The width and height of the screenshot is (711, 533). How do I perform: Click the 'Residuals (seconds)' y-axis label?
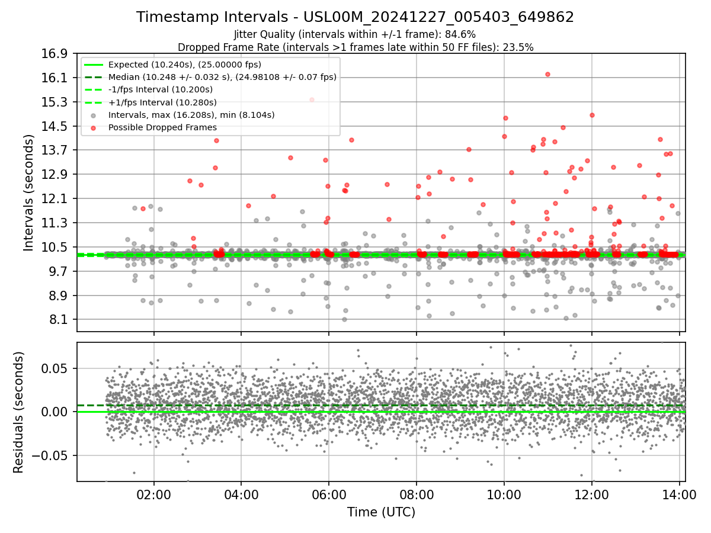coord(18,412)
